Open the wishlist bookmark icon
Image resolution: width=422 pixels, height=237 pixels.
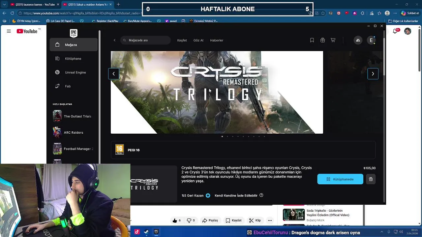312,40
